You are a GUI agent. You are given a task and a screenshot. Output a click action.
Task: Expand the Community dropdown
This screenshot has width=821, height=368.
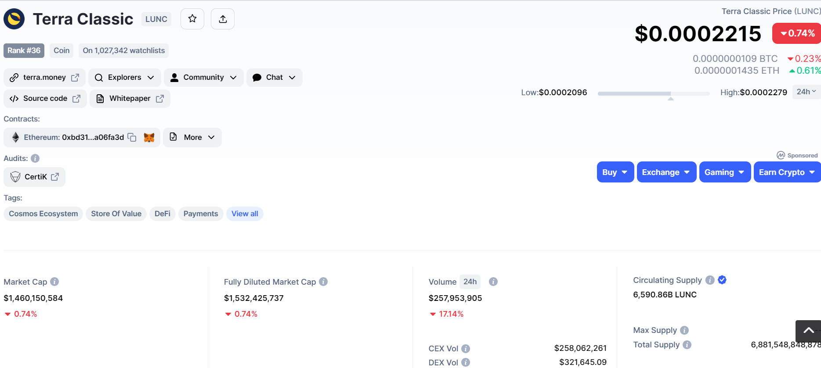point(204,78)
